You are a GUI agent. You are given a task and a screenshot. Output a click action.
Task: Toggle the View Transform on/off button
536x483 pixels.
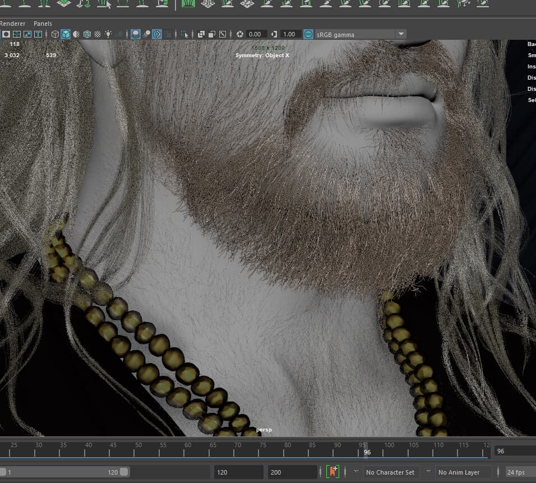308,34
